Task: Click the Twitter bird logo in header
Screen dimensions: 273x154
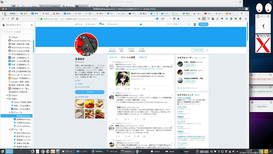Action: pos(141,24)
